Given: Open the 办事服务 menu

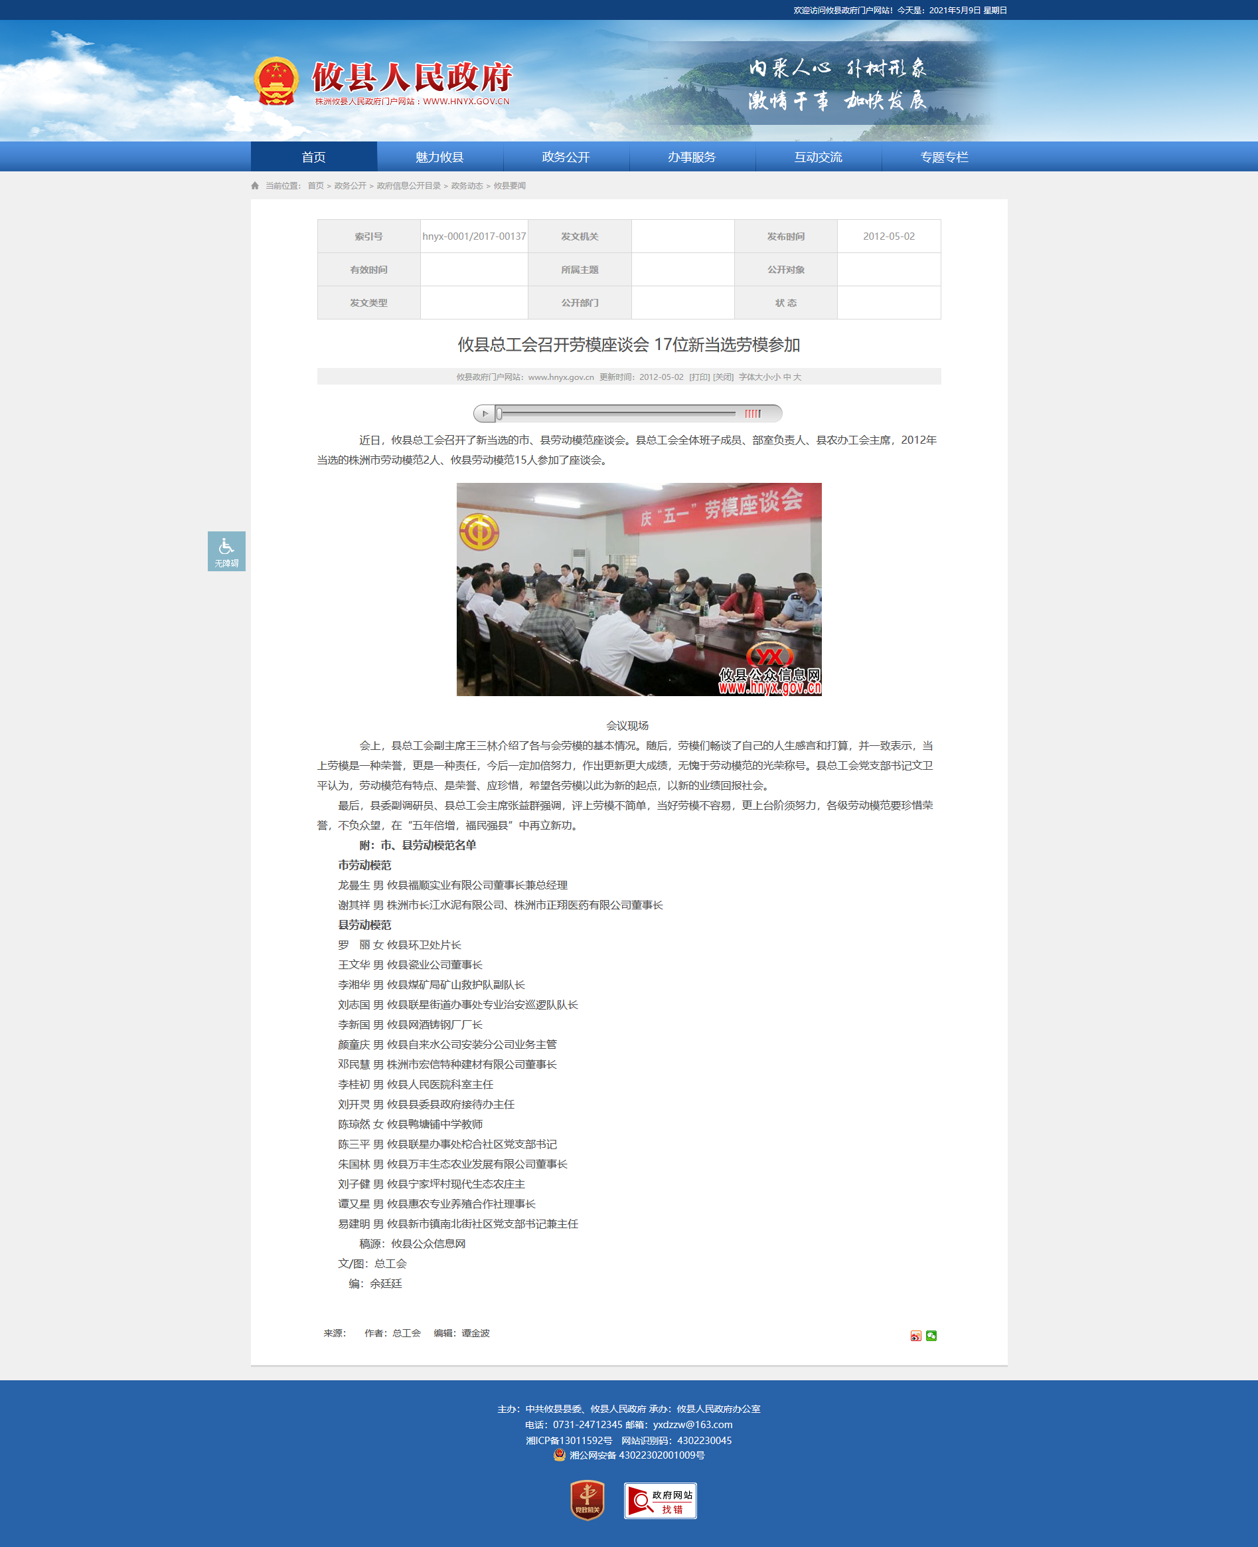Looking at the screenshot, I should (x=692, y=157).
